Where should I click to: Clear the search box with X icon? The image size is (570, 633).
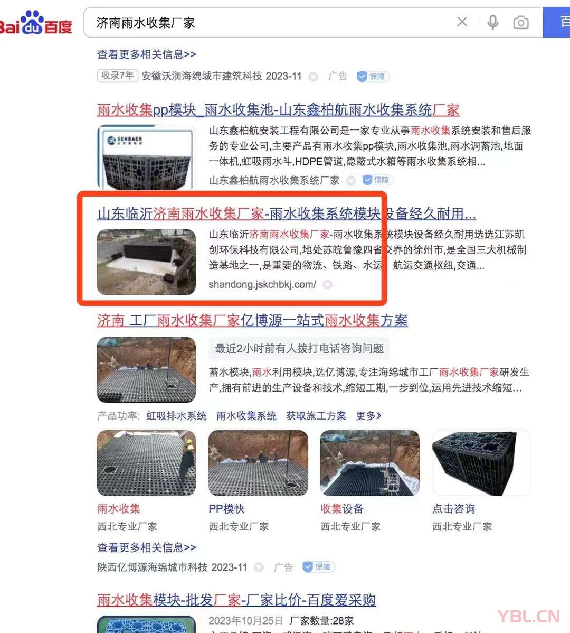(462, 22)
